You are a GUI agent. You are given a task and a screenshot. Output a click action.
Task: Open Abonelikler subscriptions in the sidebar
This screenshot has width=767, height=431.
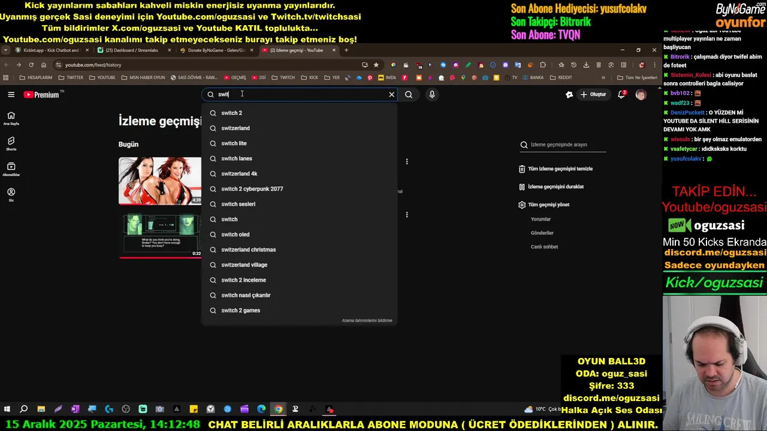click(x=11, y=169)
